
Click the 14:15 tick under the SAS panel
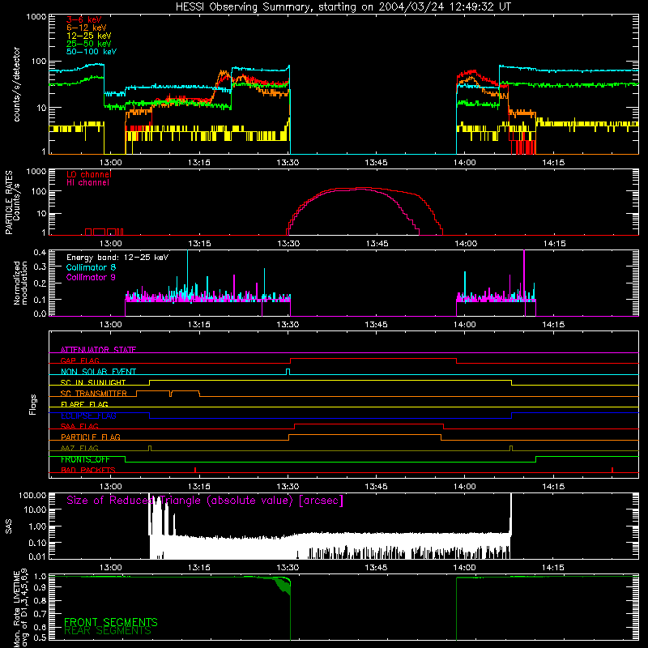(553, 568)
